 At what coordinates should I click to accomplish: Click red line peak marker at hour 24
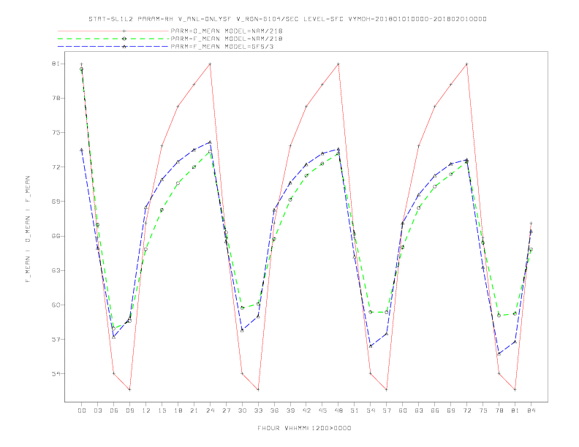click(x=210, y=64)
